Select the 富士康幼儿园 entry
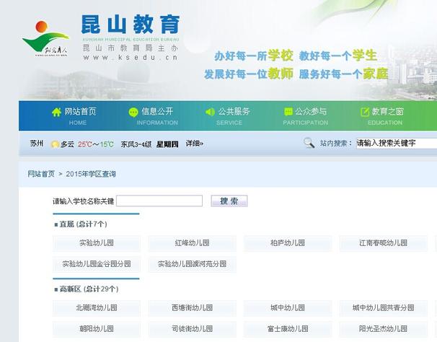This screenshot has height=342, width=437. tap(288, 328)
